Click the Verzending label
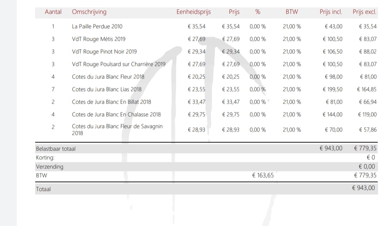The height and width of the screenshot is (226, 383). 50,167
